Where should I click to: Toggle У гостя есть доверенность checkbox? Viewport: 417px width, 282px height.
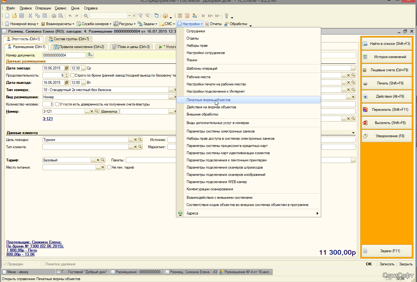point(57,104)
